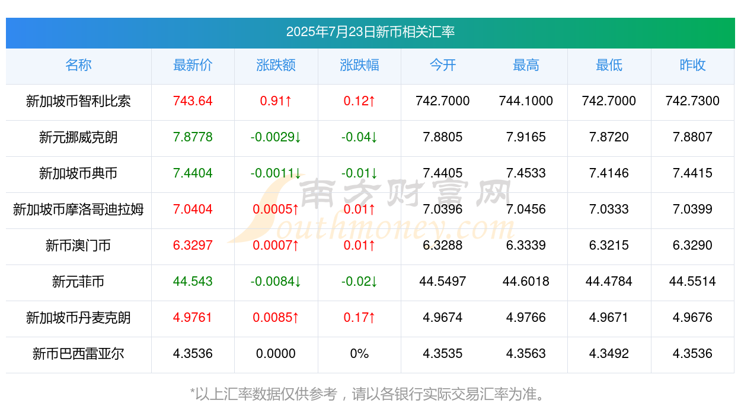
Task: Click change amount -0.0084↓
Action: (x=276, y=282)
